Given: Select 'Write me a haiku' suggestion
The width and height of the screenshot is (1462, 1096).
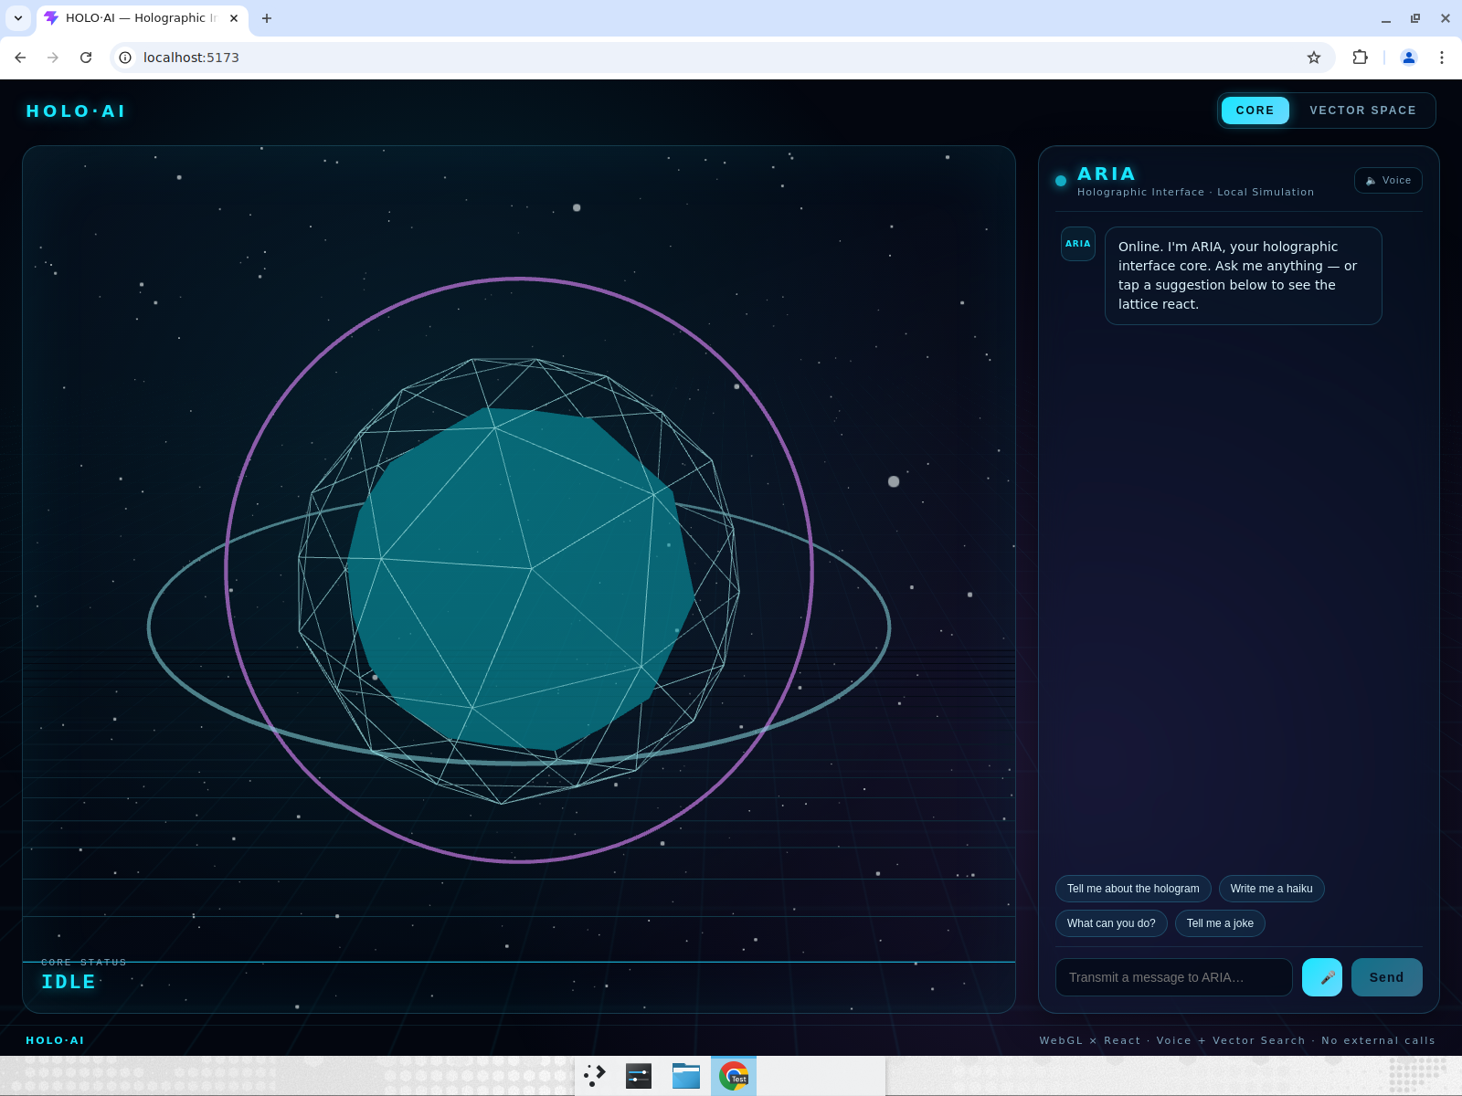Looking at the screenshot, I should point(1271,889).
